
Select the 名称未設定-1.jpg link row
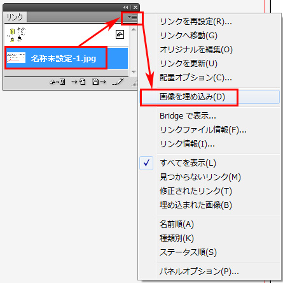66,58
